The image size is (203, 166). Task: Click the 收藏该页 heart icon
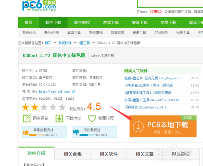tap(92, 118)
